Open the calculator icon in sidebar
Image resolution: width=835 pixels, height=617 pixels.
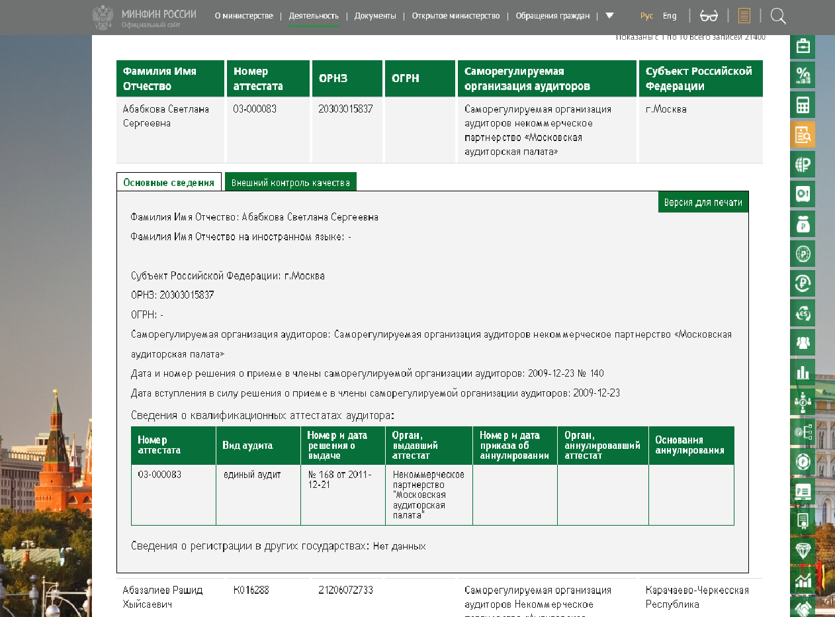pyautogui.click(x=803, y=105)
